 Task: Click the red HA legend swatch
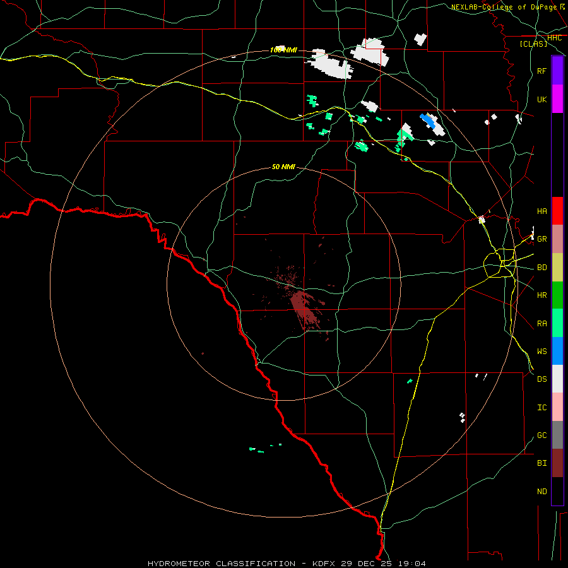557,211
